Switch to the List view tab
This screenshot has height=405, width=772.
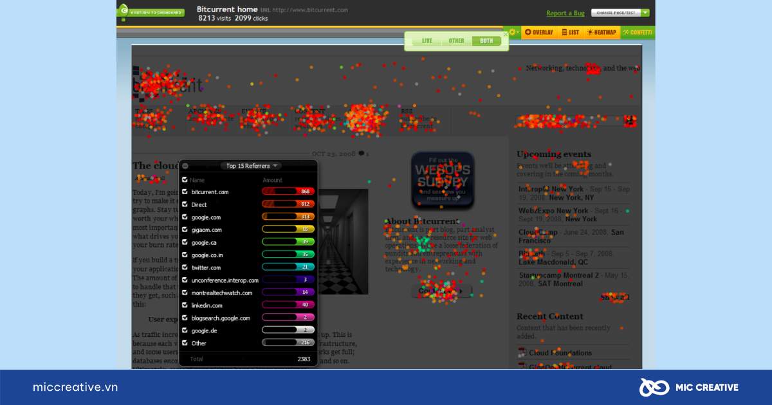(x=570, y=32)
